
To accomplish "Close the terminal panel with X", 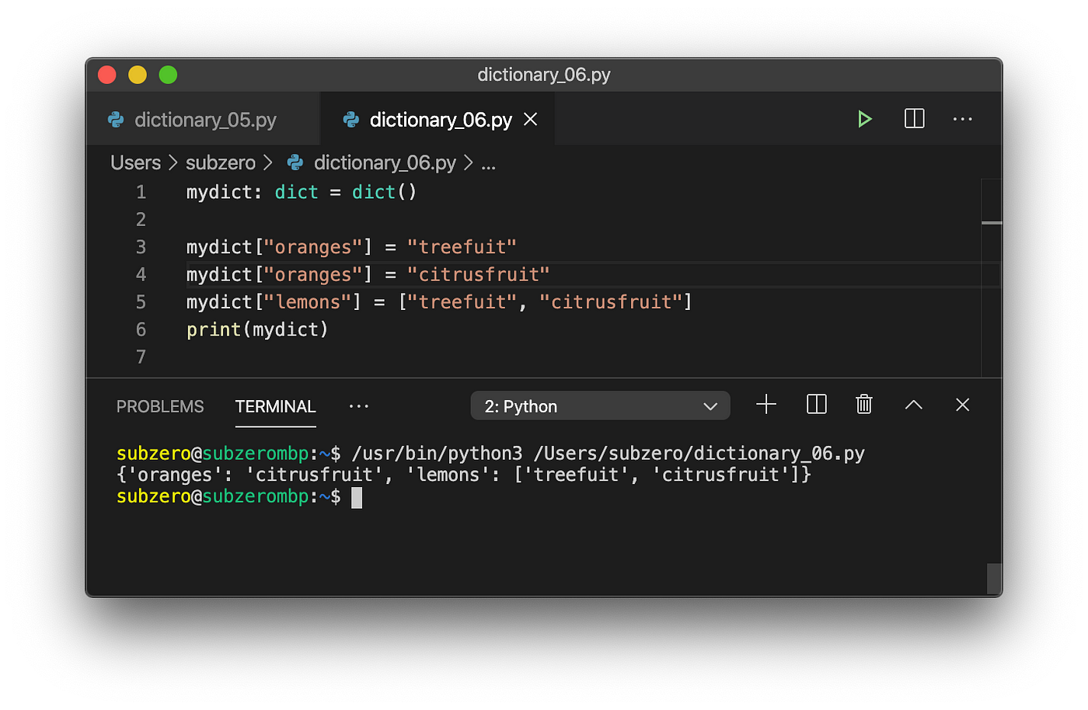I will (963, 405).
